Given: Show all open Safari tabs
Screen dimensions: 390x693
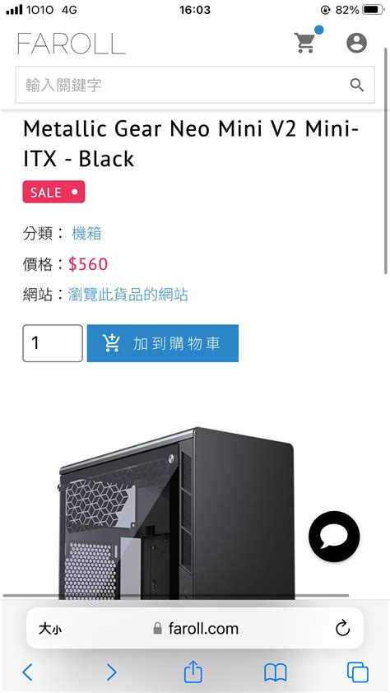Looking at the screenshot, I should click(358, 672).
